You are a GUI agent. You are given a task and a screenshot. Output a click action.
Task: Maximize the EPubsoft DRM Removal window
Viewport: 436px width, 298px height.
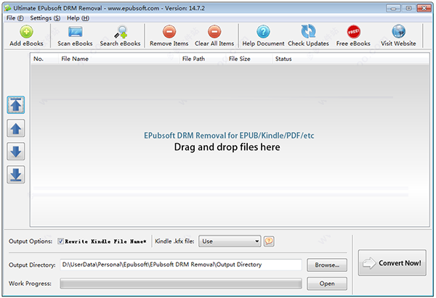pos(408,8)
